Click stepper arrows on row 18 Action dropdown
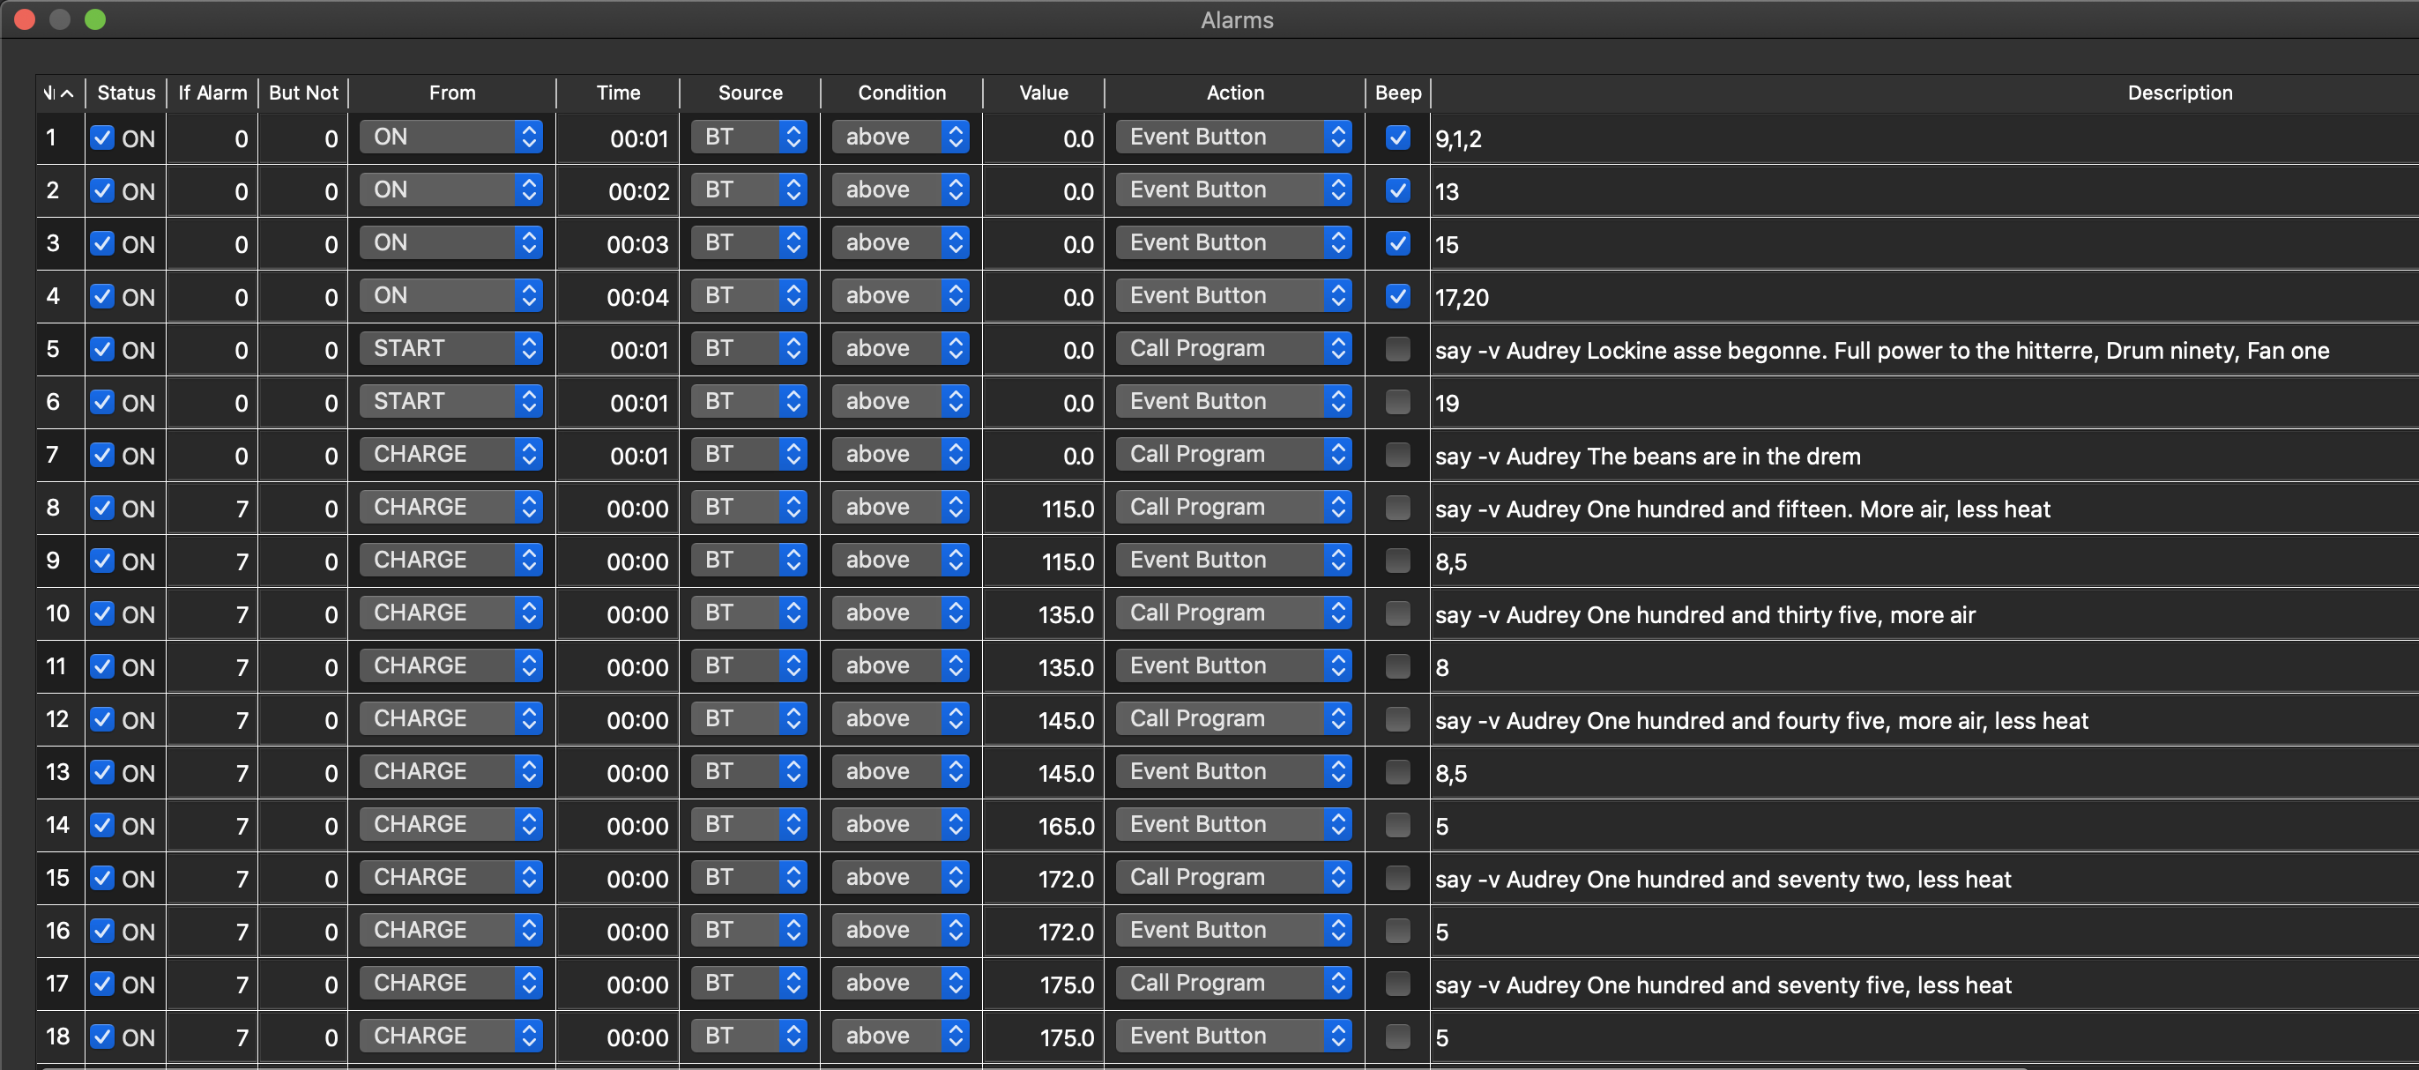This screenshot has width=2419, height=1070. click(1338, 1037)
